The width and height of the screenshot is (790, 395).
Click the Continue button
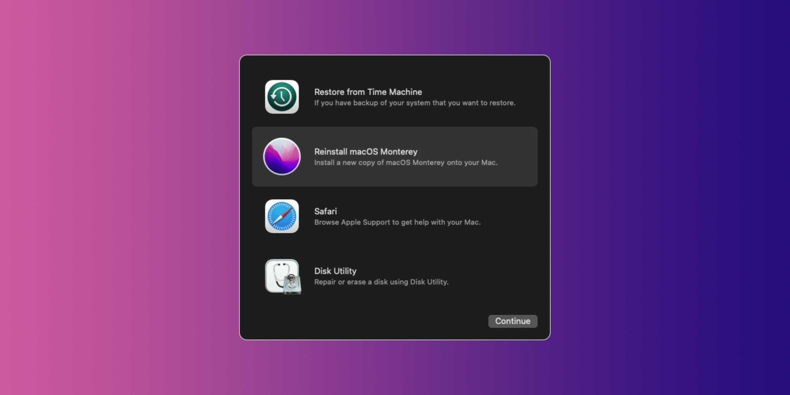click(512, 321)
